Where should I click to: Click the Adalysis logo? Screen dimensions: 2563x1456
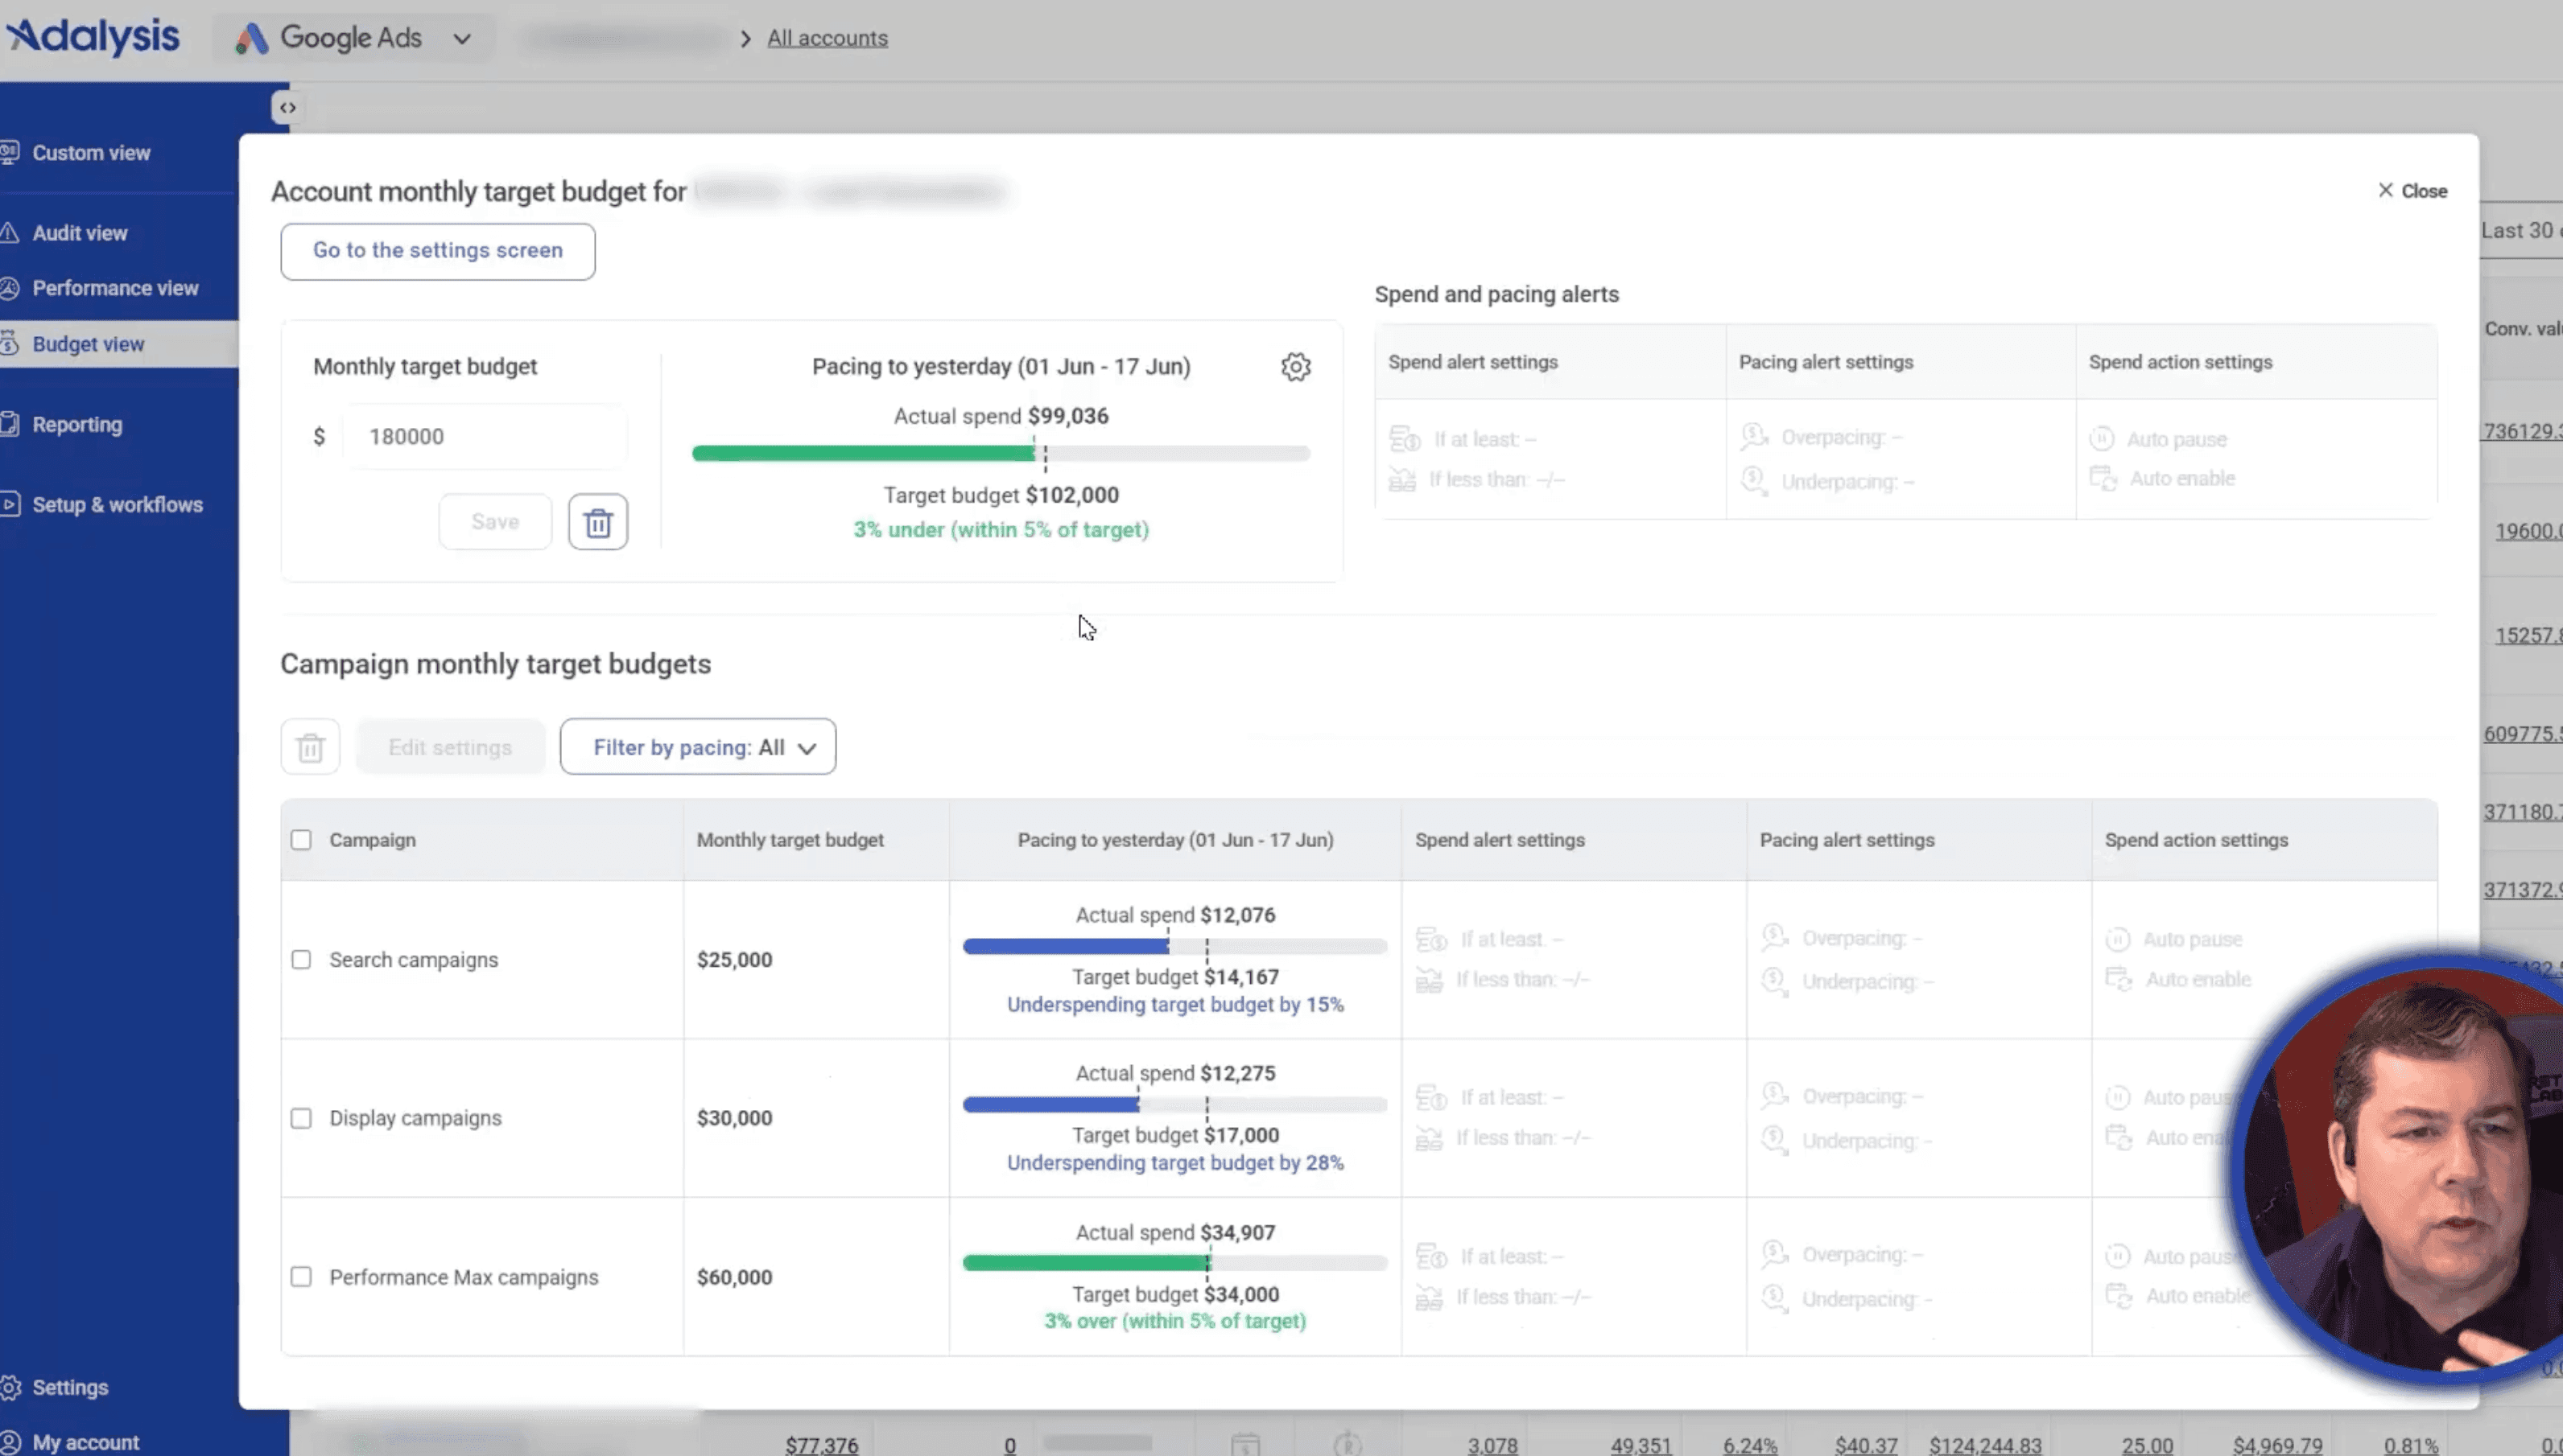(x=93, y=37)
